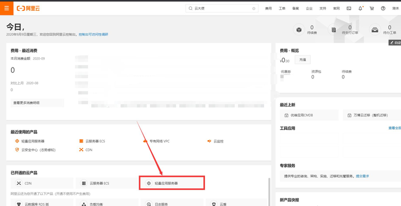
Task: Open 云监控 recent product
Action: tap(218, 141)
